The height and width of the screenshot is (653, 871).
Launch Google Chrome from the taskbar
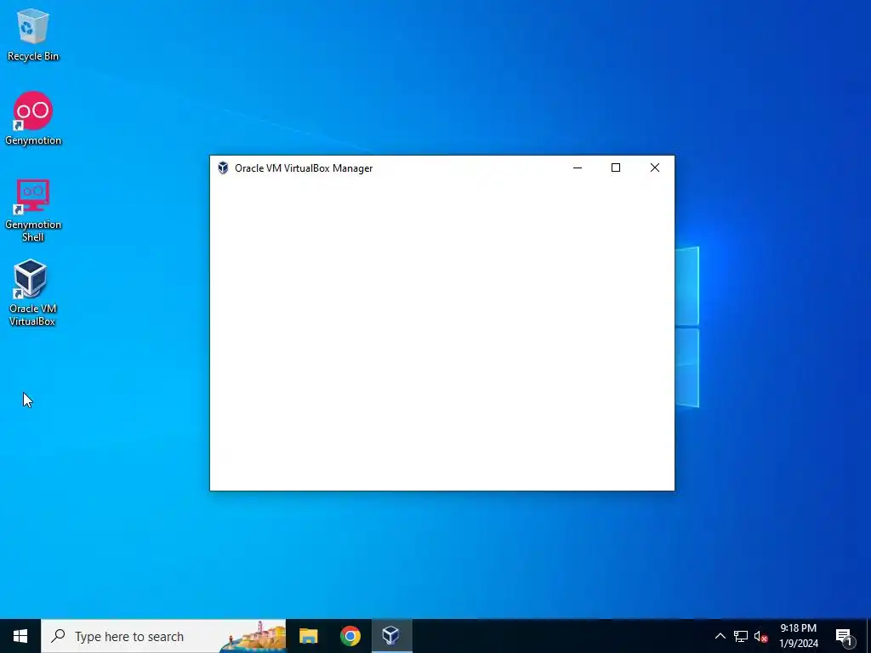tap(350, 636)
